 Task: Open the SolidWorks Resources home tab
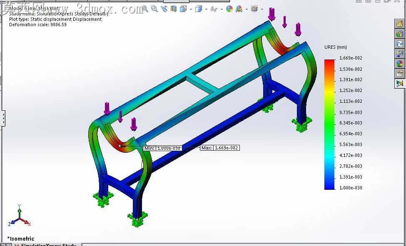coord(399,24)
